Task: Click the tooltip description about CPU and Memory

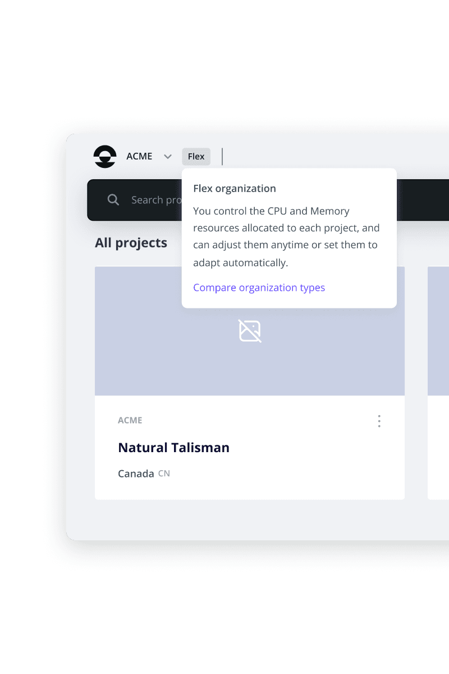Action: [x=286, y=236]
